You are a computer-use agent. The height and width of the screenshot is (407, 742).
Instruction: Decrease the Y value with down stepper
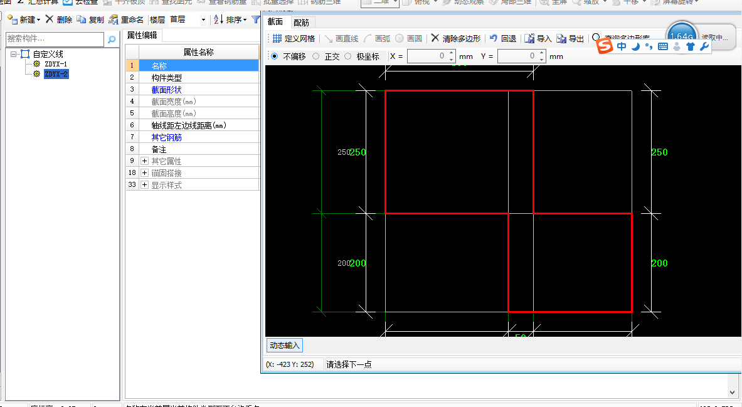pos(542,60)
